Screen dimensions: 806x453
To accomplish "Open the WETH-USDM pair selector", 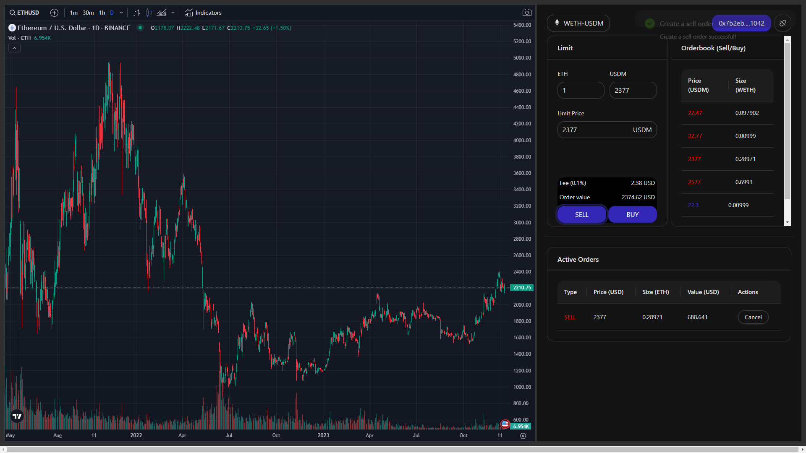I will click(x=578, y=23).
